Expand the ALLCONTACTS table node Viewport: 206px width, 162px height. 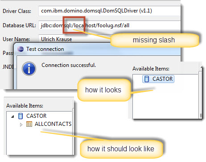coord(21,125)
